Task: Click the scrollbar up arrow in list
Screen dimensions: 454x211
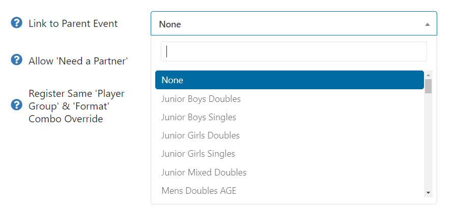Action: (428, 75)
